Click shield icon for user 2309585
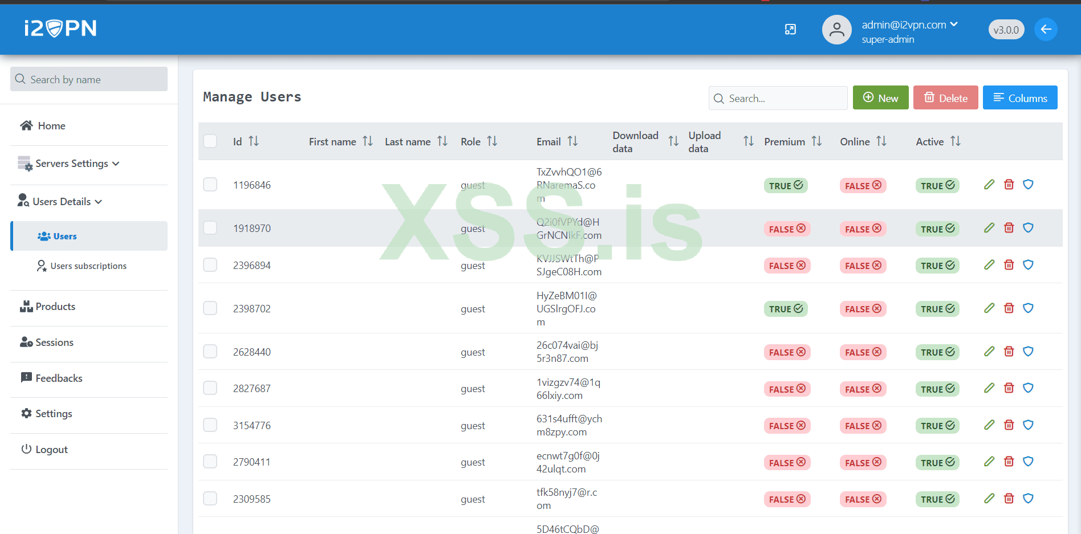Image resolution: width=1081 pixels, height=534 pixels. coord(1029,499)
